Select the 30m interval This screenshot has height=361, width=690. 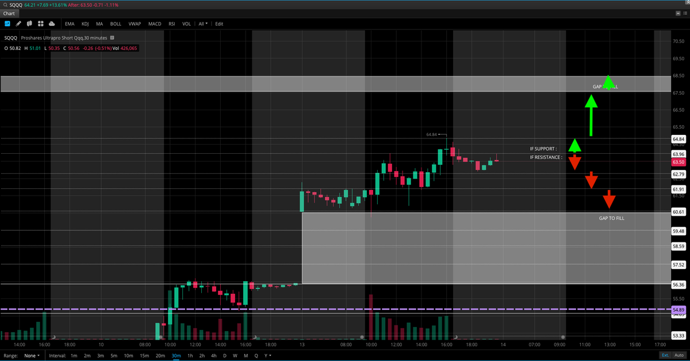pos(176,356)
